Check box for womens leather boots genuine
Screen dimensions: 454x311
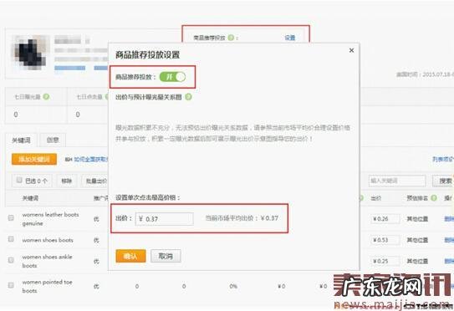[11, 217]
